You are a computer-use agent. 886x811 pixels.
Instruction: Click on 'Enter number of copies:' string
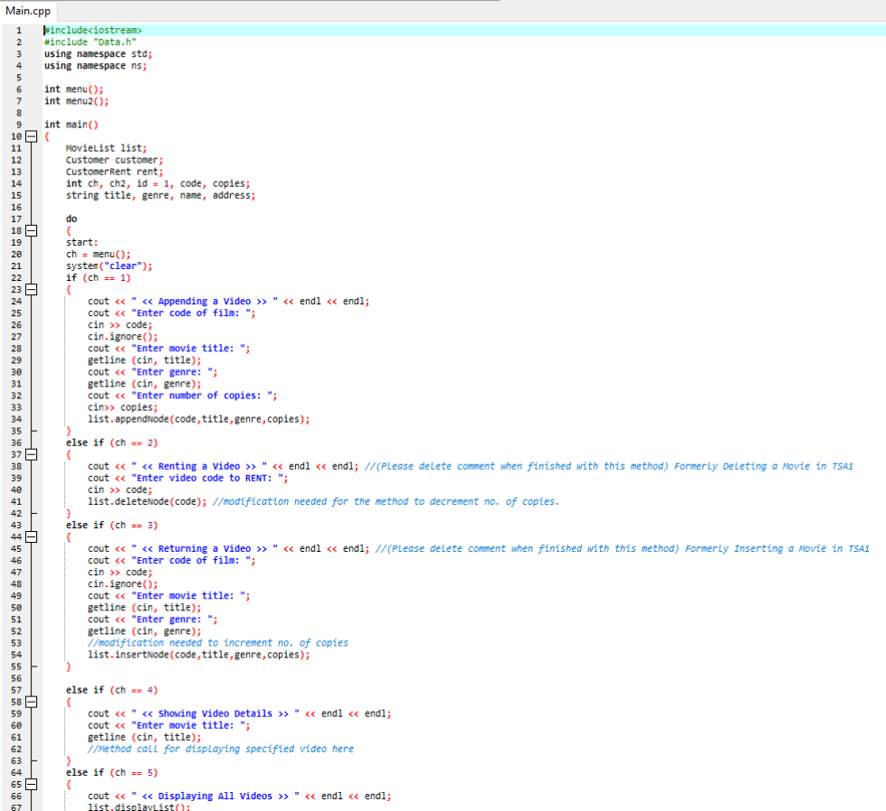pyautogui.click(x=202, y=396)
